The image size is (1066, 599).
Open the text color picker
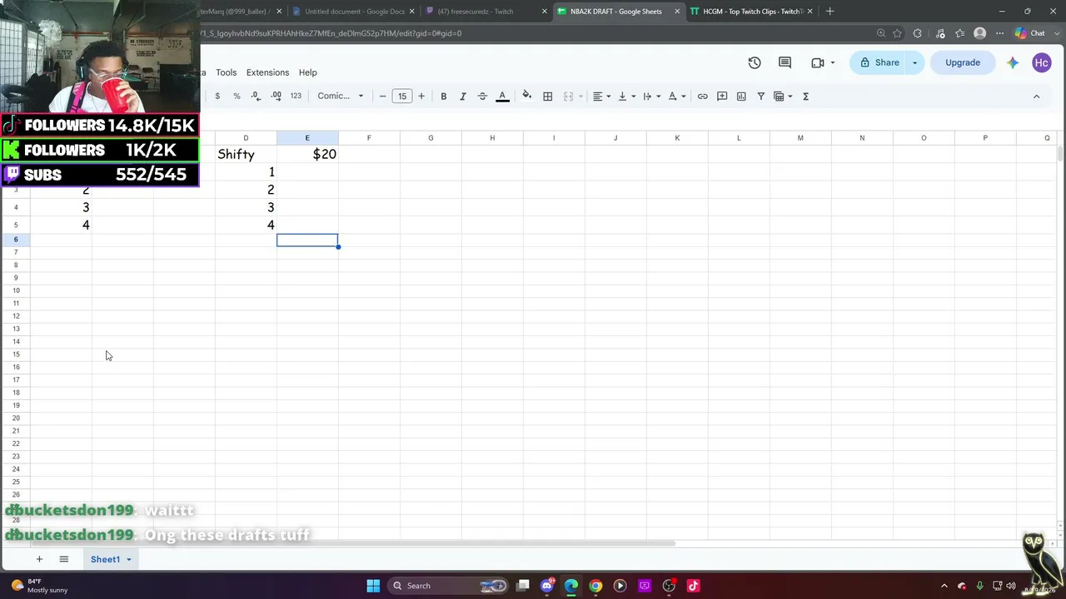tap(502, 97)
